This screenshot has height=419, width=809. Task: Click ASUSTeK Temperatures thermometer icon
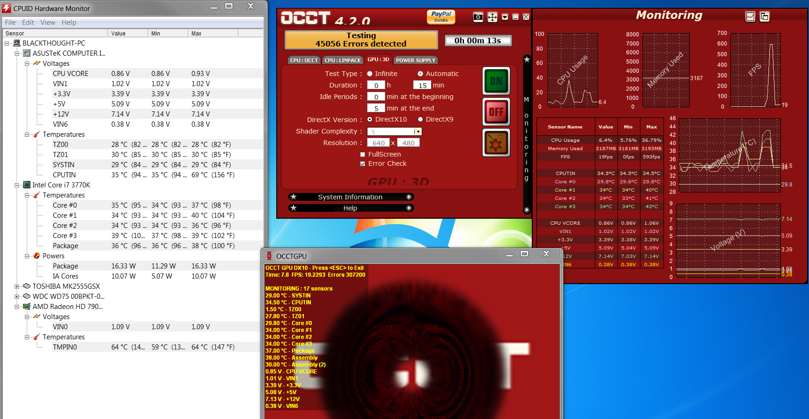coord(37,134)
